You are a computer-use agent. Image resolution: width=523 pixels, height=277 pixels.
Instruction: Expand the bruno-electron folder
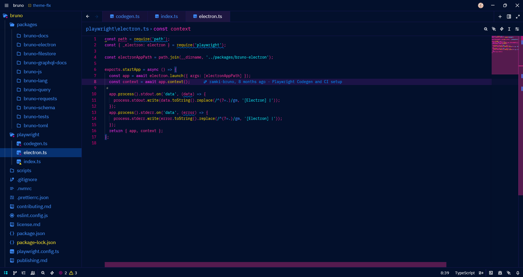[40, 45]
